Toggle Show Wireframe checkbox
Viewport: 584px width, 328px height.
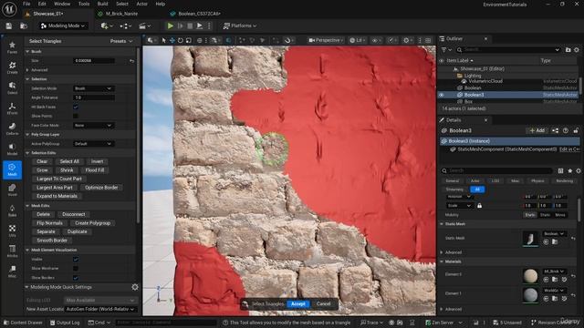76,269
